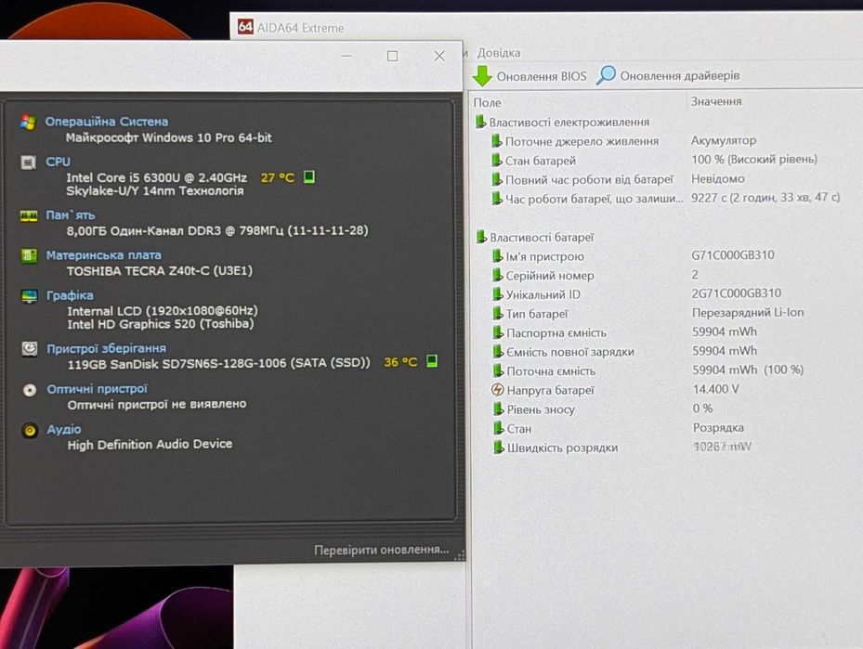
Task: Open the Материнська плата section link
Action: click(104, 255)
